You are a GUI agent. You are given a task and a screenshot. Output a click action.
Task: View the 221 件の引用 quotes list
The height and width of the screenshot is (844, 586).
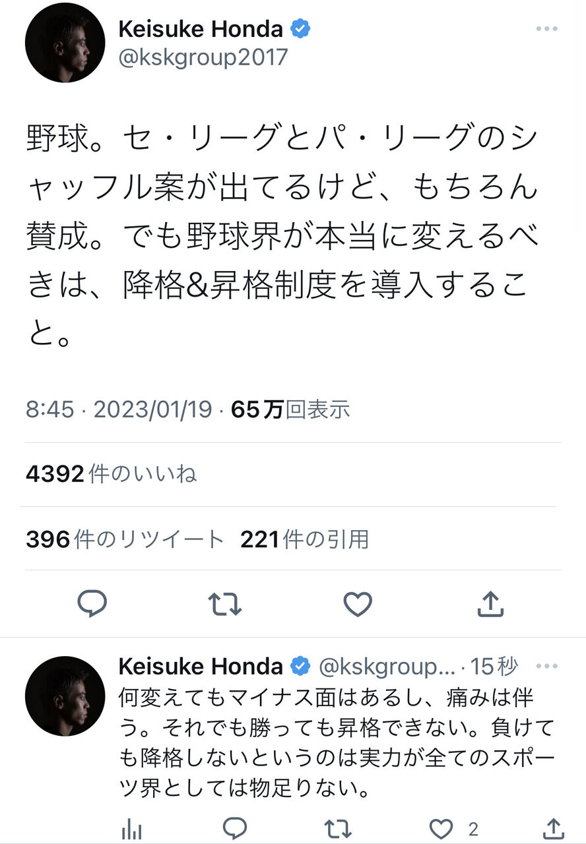(304, 539)
